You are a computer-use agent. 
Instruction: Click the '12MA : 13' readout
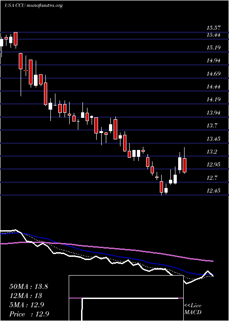[x=26, y=296]
